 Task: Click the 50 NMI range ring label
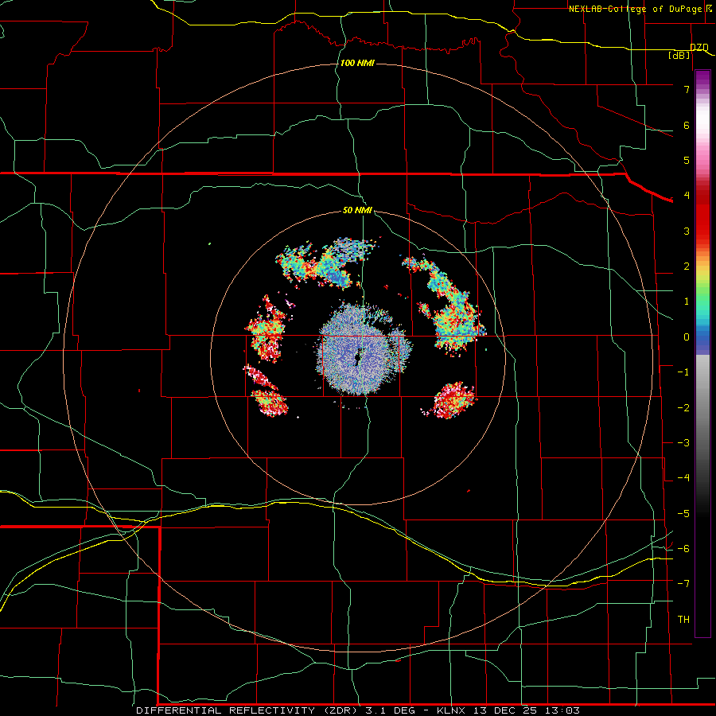(357, 210)
